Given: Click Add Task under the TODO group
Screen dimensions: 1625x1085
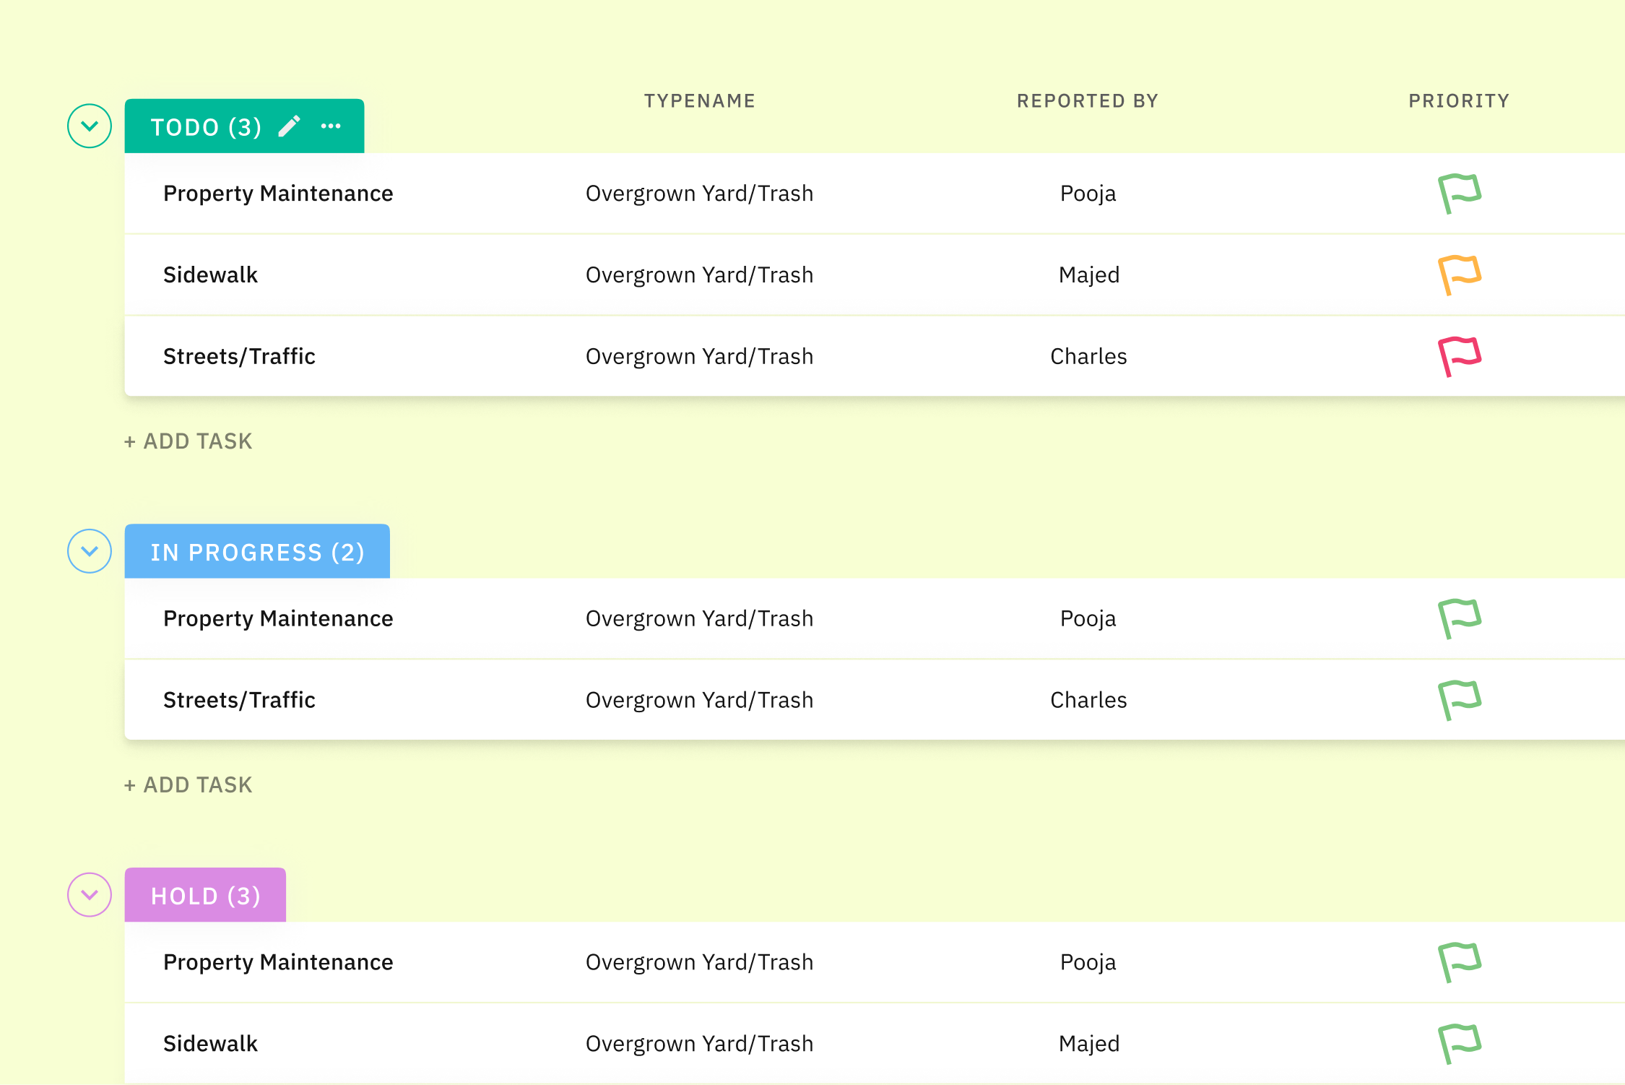Looking at the screenshot, I should pos(188,441).
